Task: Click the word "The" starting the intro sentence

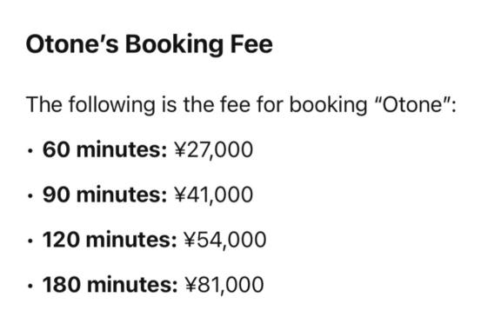Action: 44,104
